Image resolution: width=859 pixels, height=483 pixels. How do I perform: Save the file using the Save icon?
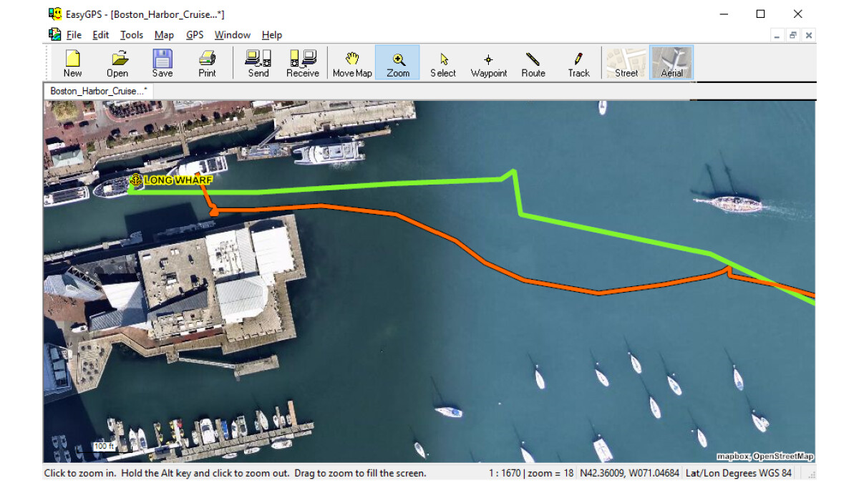coord(162,63)
